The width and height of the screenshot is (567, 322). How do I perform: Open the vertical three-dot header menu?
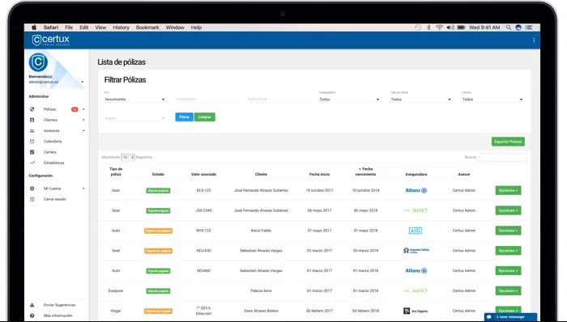[534, 40]
